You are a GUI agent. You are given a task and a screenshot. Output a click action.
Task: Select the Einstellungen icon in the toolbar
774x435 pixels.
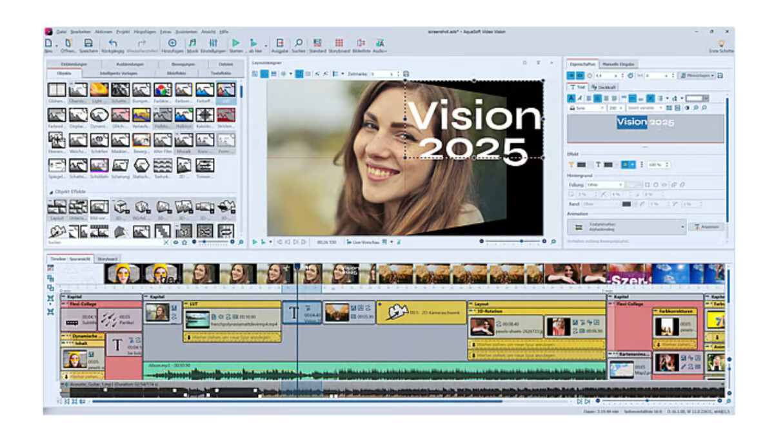[x=213, y=42]
